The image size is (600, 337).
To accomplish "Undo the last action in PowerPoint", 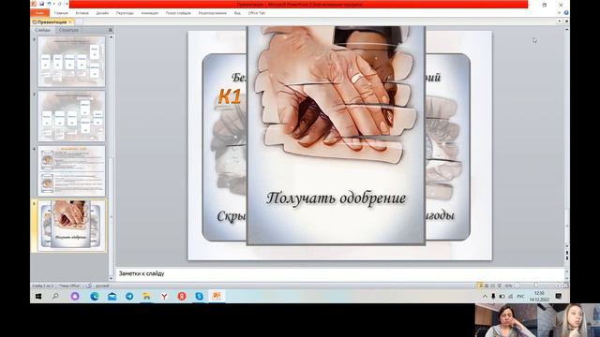I will [49, 4].
